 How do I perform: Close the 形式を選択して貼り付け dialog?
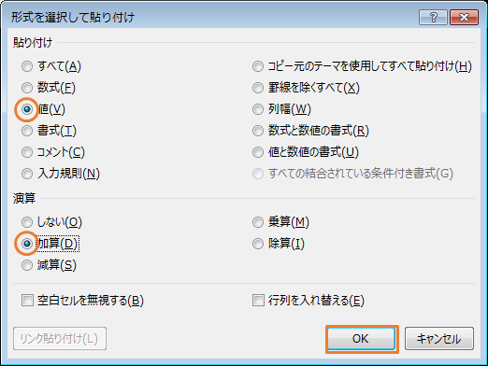tap(464, 17)
